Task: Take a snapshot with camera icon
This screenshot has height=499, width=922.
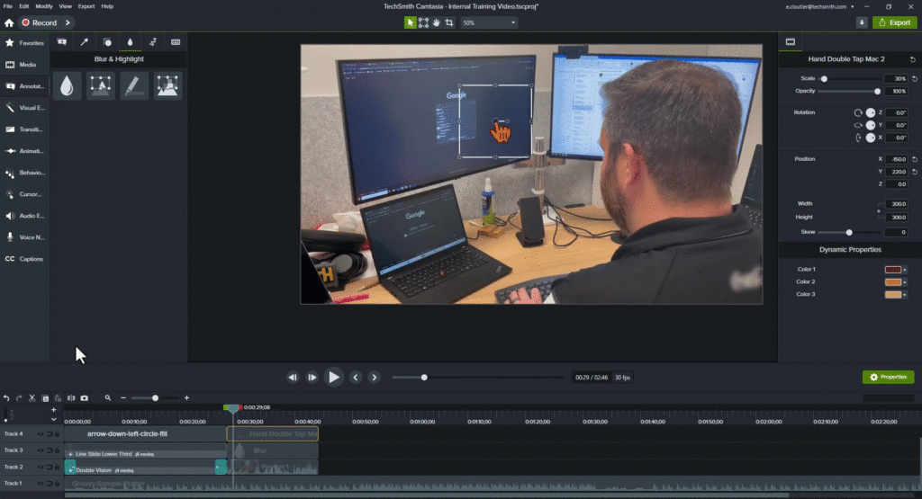Action: coord(84,398)
